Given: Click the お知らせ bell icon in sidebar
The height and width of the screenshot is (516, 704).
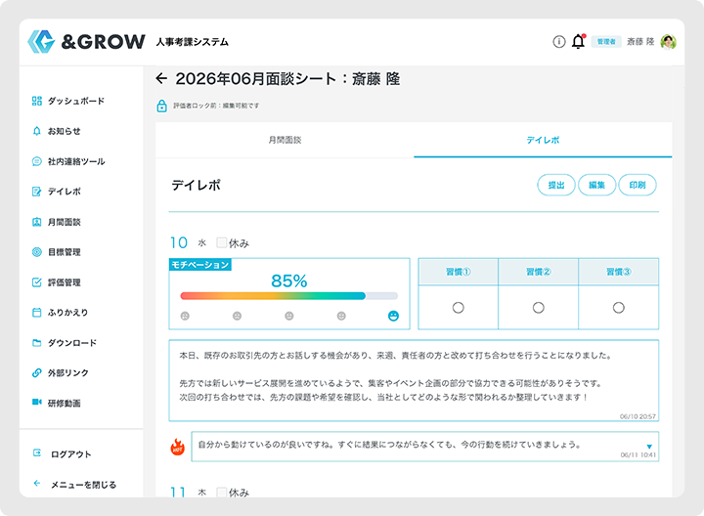Looking at the screenshot, I should (x=37, y=131).
